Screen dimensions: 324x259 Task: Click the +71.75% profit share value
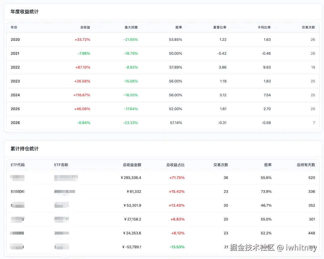pyautogui.click(x=177, y=178)
